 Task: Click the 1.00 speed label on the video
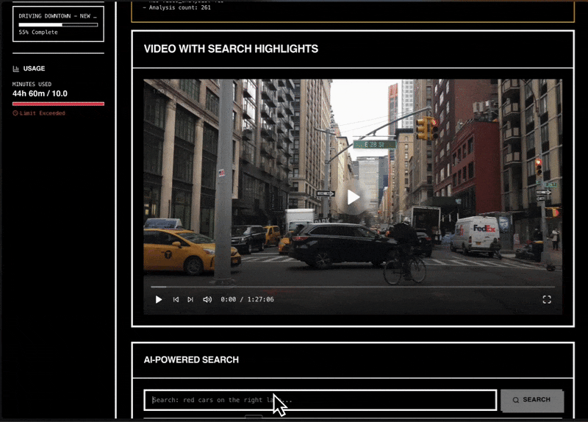point(159,90)
